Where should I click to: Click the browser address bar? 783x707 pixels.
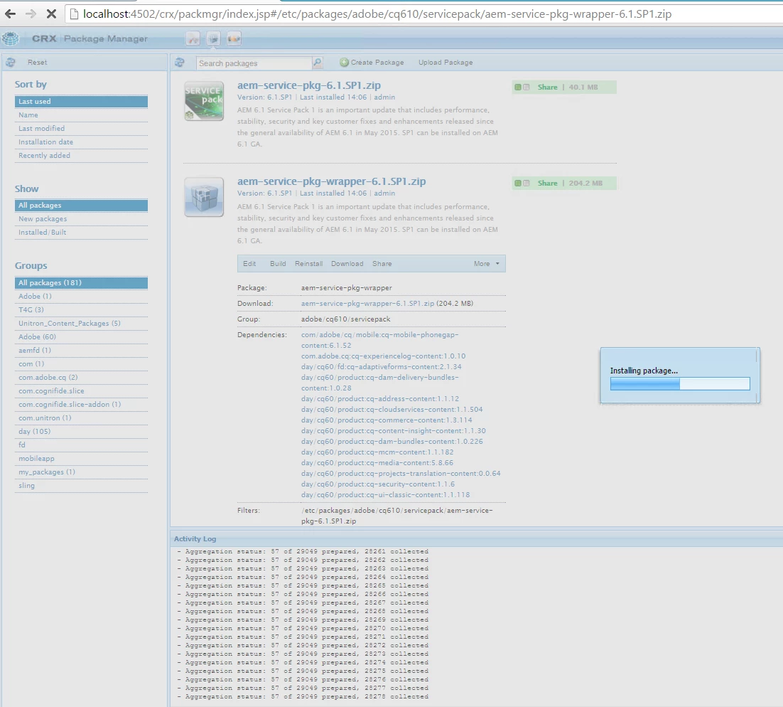[423, 14]
